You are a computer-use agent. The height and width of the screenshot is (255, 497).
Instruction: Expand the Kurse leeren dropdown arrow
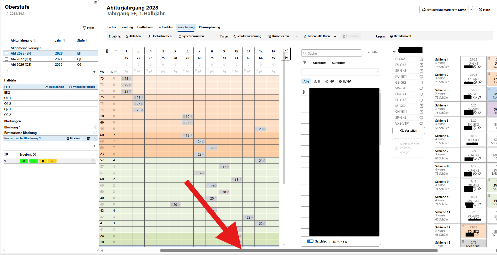click(x=297, y=36)
